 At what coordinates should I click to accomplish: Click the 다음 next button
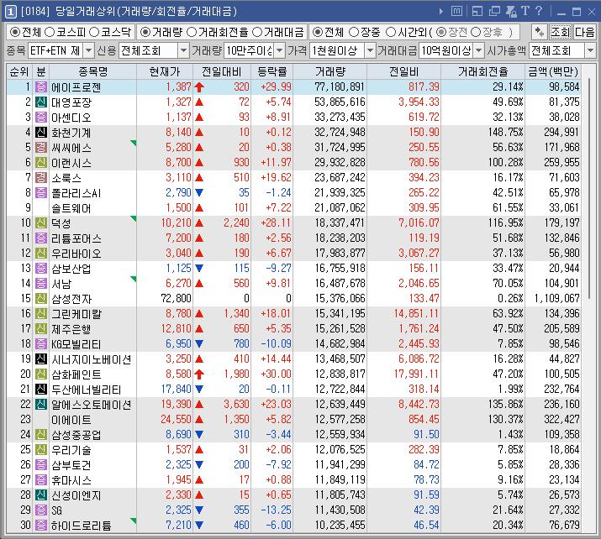[584, 32]
